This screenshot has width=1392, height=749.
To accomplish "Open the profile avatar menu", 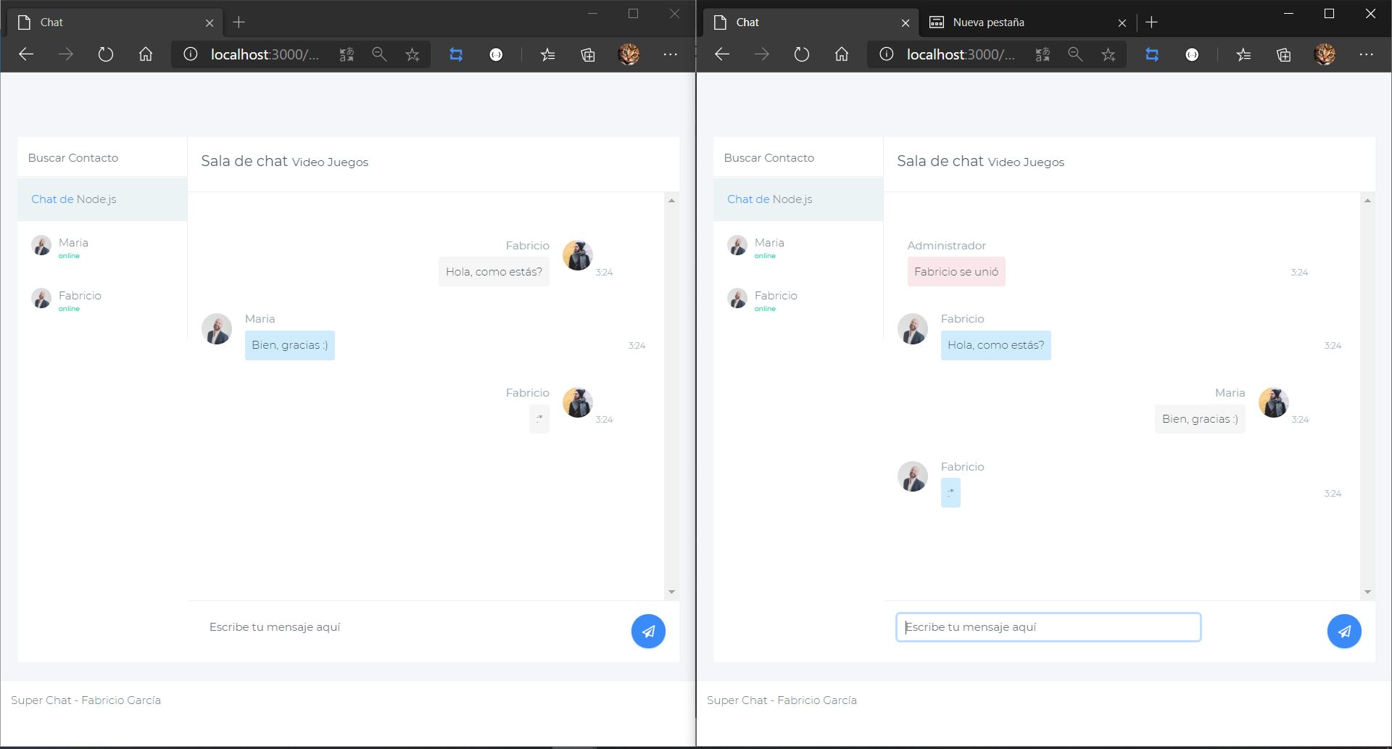I will point(629,54).
